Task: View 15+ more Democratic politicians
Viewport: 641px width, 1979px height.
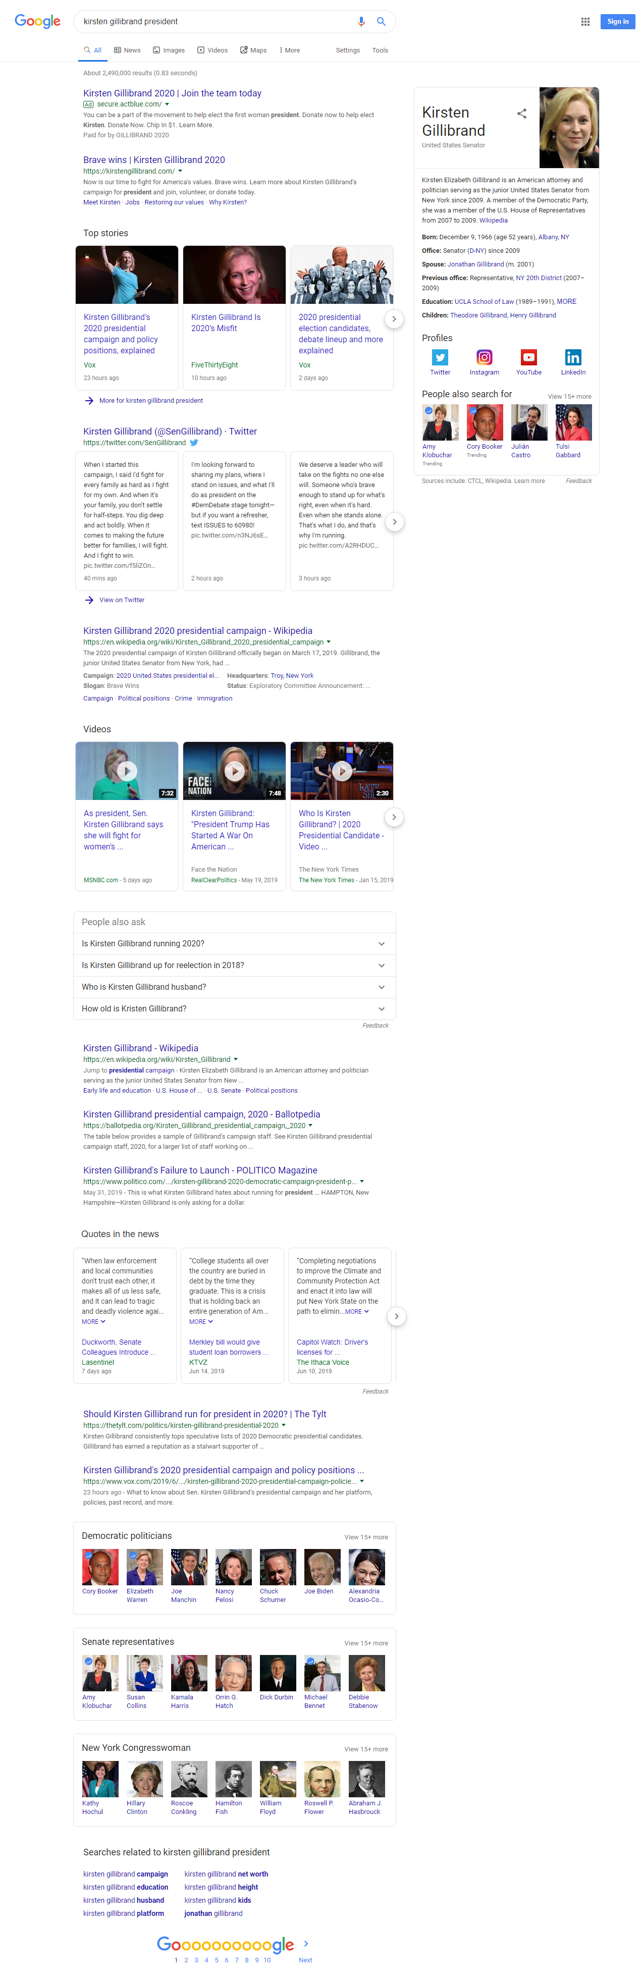Action: pyautogui.click(x=366, y=1537)
